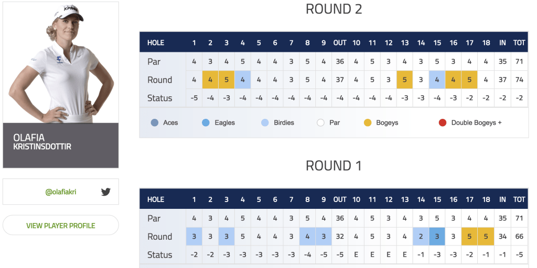Click the Birdies legend light-blue dot
This screenshot has height=268, width=537.
[265, 122]
